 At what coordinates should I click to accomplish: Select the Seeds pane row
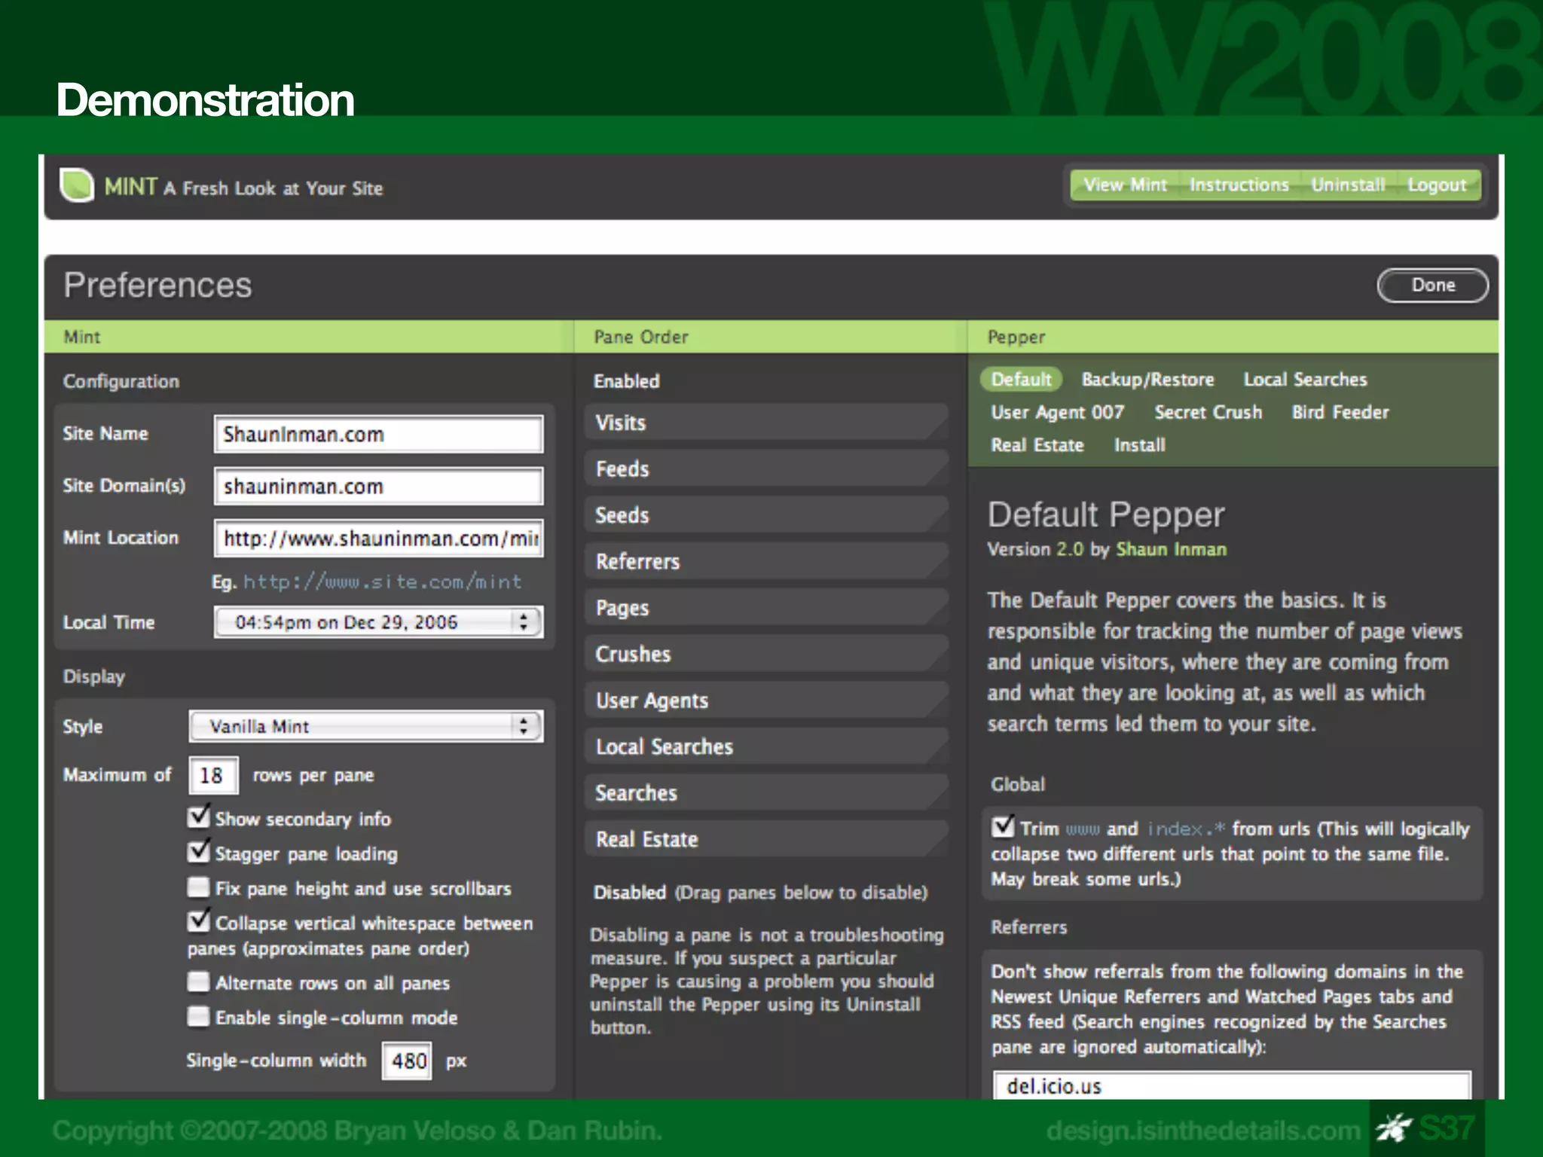[765, 515]
